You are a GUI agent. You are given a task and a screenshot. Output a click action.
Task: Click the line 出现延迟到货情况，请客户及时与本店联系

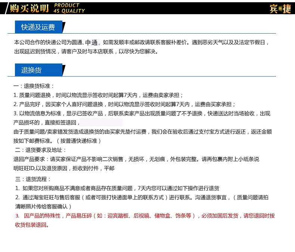86,52
